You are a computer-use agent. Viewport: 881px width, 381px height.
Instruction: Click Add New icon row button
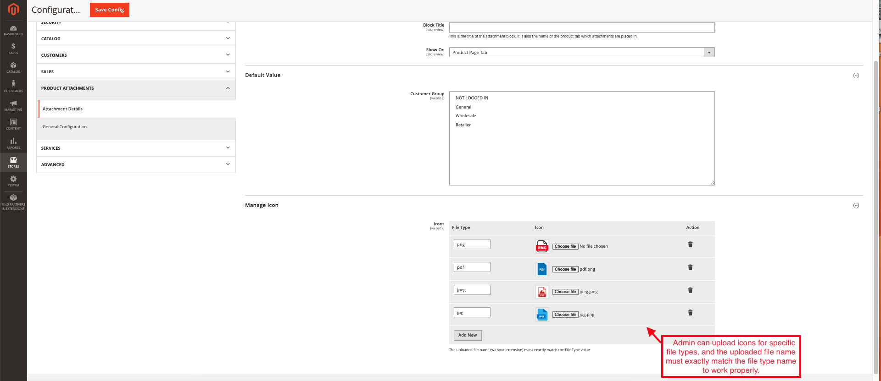click(x=468, y=335)
